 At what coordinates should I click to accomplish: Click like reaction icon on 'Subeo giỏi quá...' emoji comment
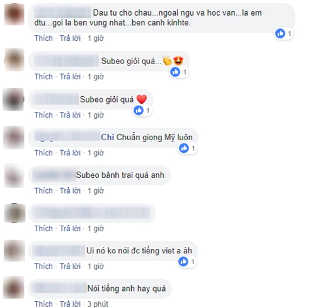pyautogui.click(x=175, y=72)
